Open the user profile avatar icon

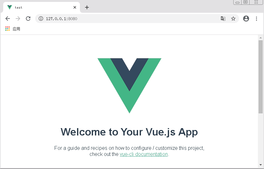coord(246,19)
